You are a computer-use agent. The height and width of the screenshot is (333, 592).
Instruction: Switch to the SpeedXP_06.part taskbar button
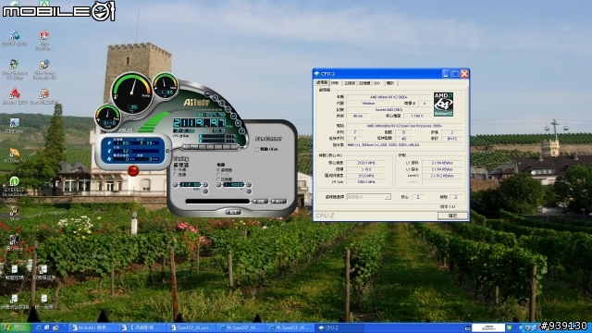click(x=191, y=327)
